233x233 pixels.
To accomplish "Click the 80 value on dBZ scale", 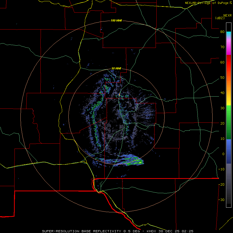I will 222,32.
